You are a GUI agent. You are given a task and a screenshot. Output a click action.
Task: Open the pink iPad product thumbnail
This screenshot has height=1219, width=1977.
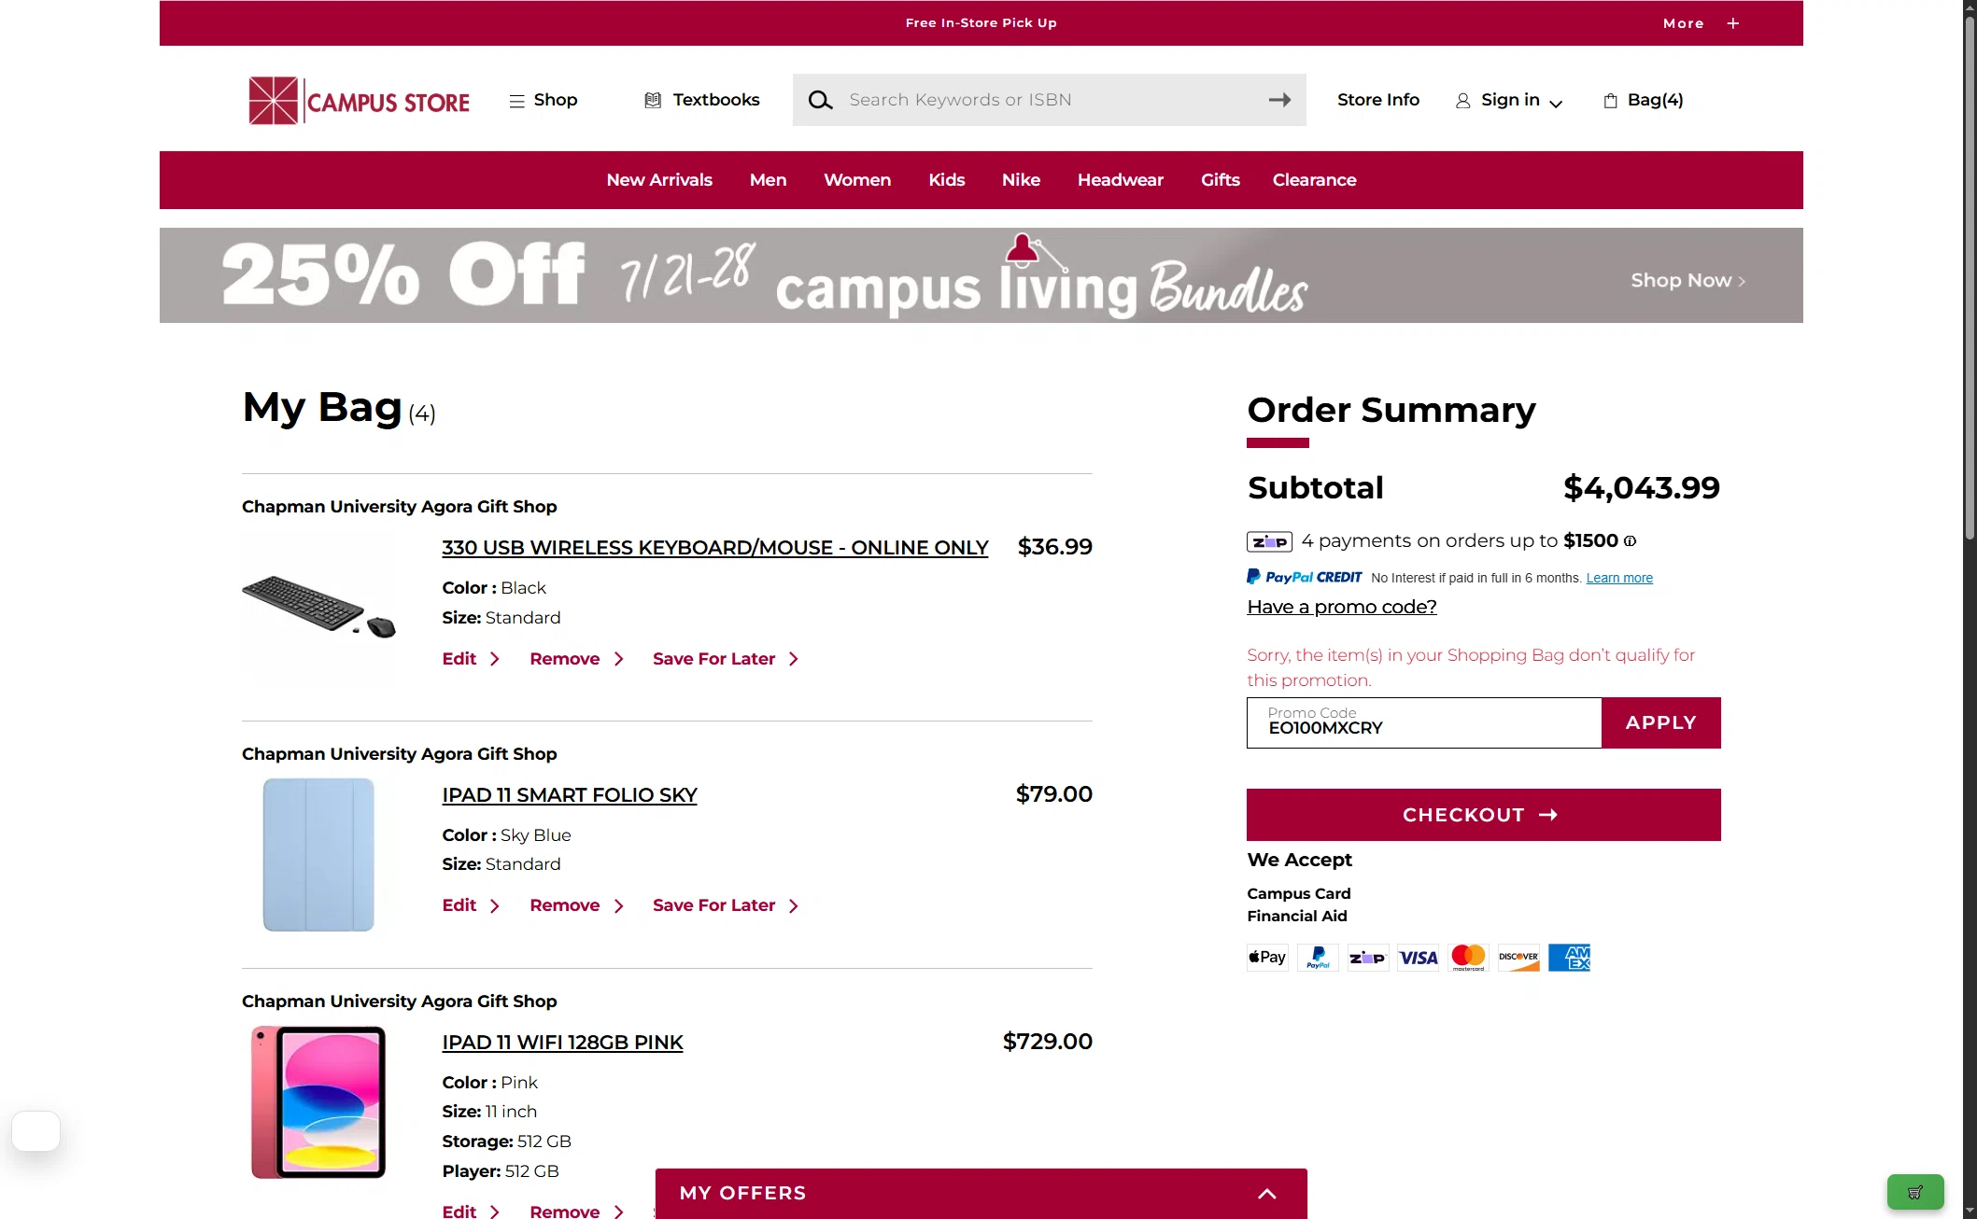tap(318, 1102)
